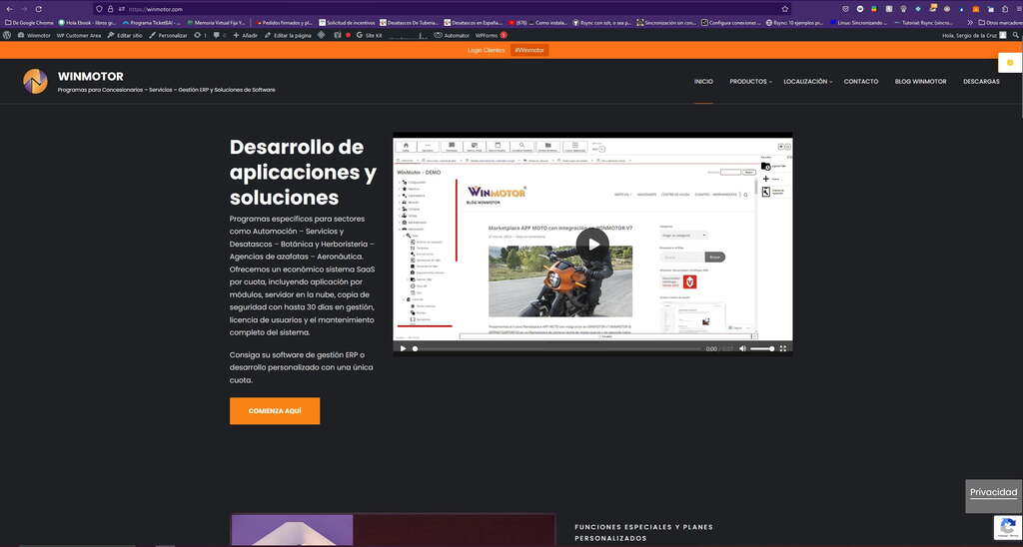Open the DESCARGAS menu item

pos(981,82)
